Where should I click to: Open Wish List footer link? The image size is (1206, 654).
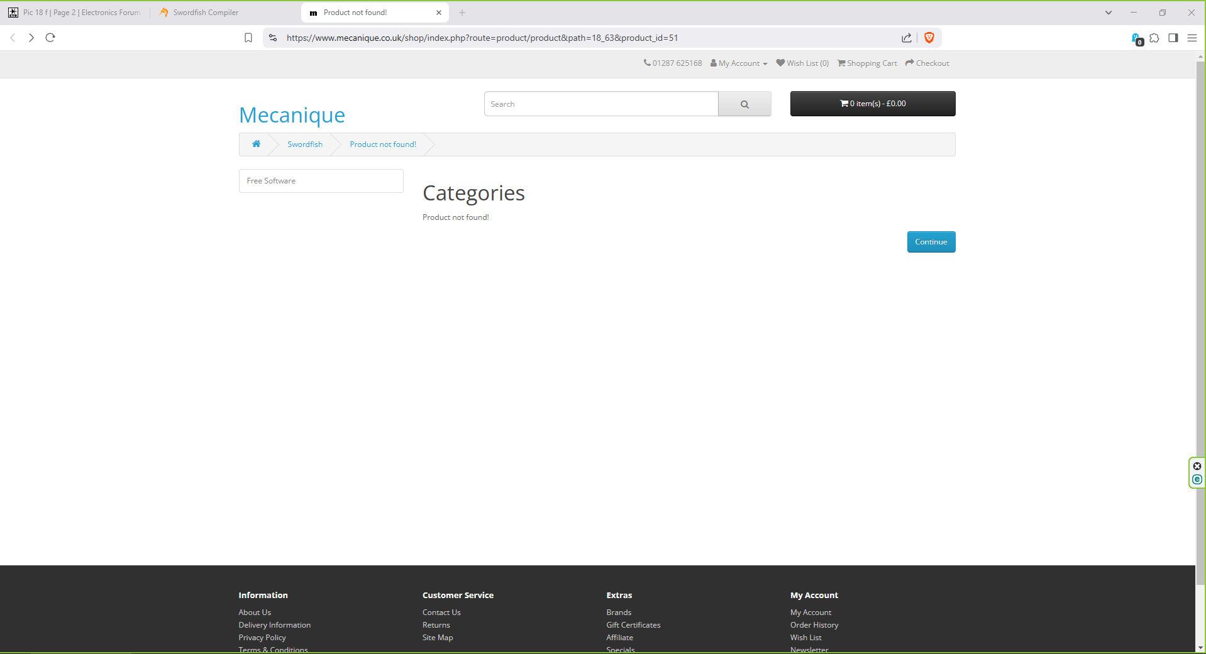click(806, 638)
